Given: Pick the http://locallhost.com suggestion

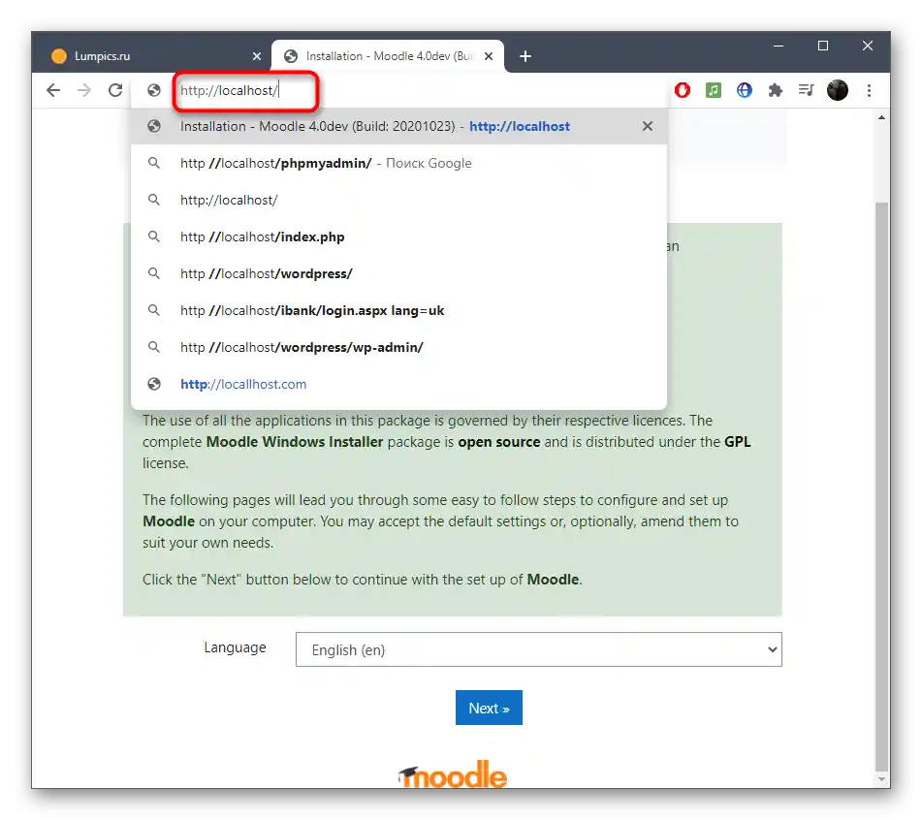Looking at the screenshot, I should 398,384.
